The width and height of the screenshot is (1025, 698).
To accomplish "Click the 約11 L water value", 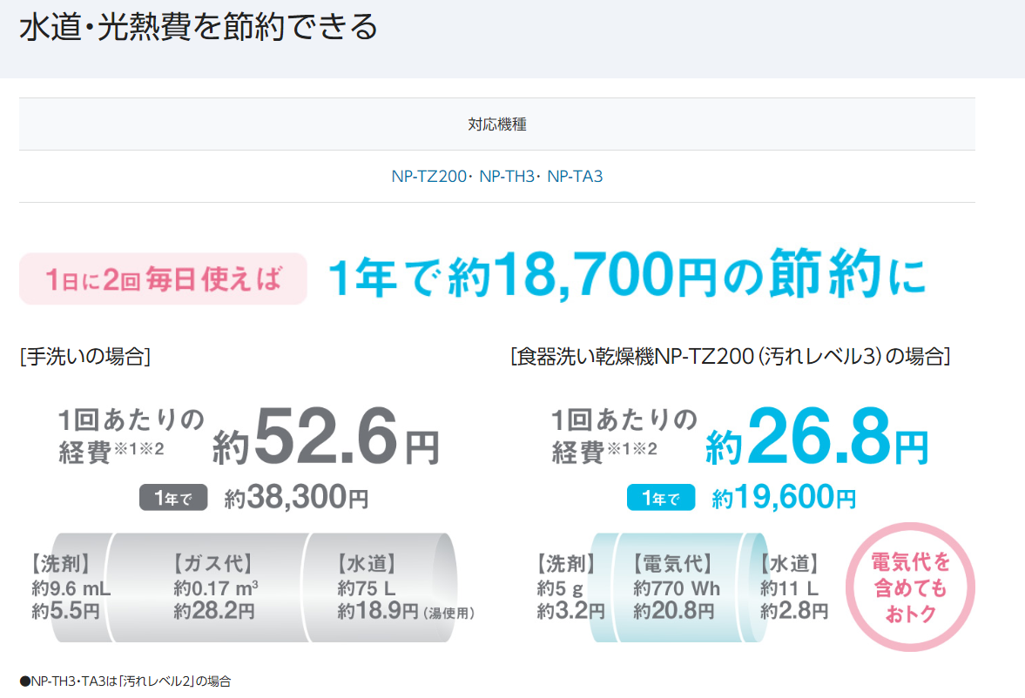I will pyautogui.click(x=789, y=588).
